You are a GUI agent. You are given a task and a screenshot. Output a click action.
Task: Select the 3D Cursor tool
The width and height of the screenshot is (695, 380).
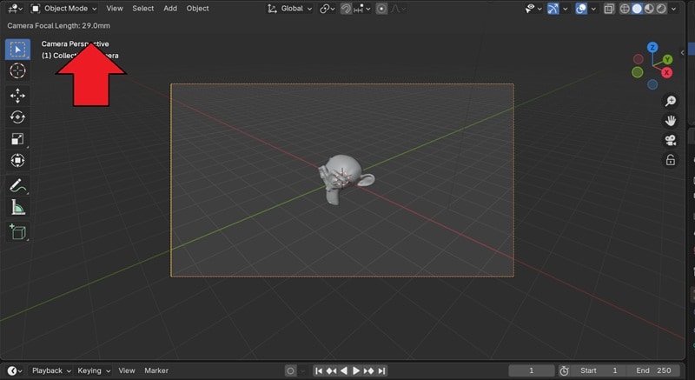click(17, 71)
